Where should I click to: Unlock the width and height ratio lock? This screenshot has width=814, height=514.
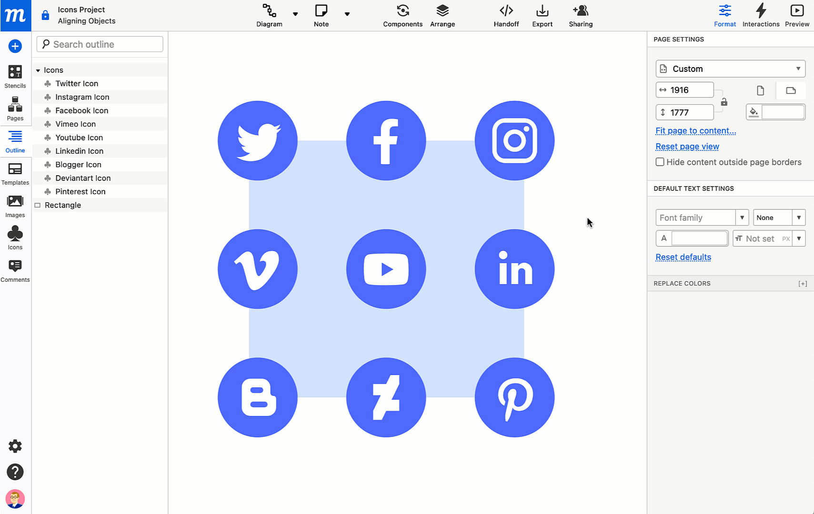tap(724, 101)
